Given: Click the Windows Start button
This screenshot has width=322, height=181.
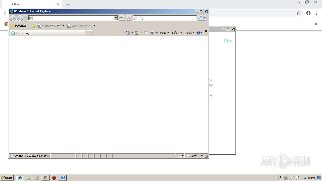Looking at the screenshot, I should pos(7,177).
